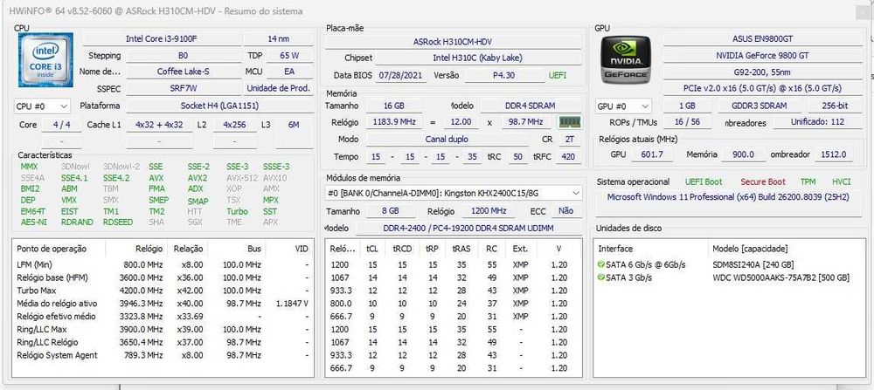Click the AVX2 feature label
874x390 pixels.
coord(198,178)
